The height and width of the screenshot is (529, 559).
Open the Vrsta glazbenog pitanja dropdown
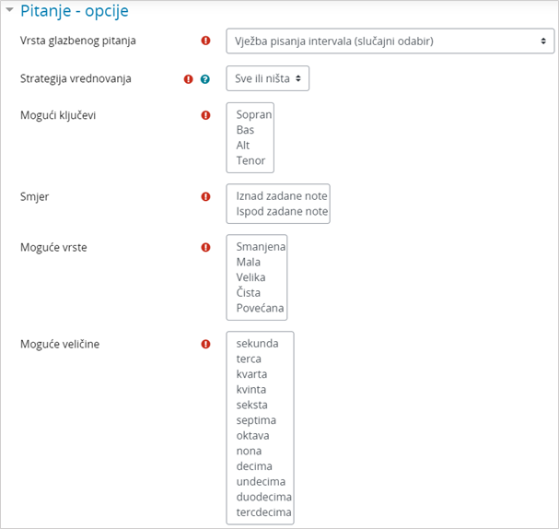[390, 41]
